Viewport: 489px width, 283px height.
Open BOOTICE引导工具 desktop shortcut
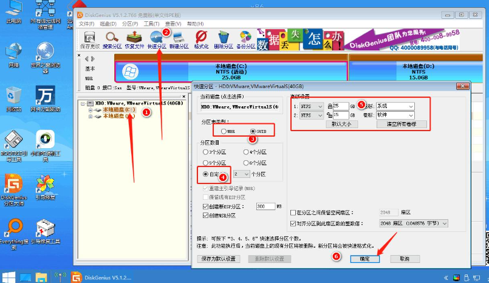(x=14, y=146)
